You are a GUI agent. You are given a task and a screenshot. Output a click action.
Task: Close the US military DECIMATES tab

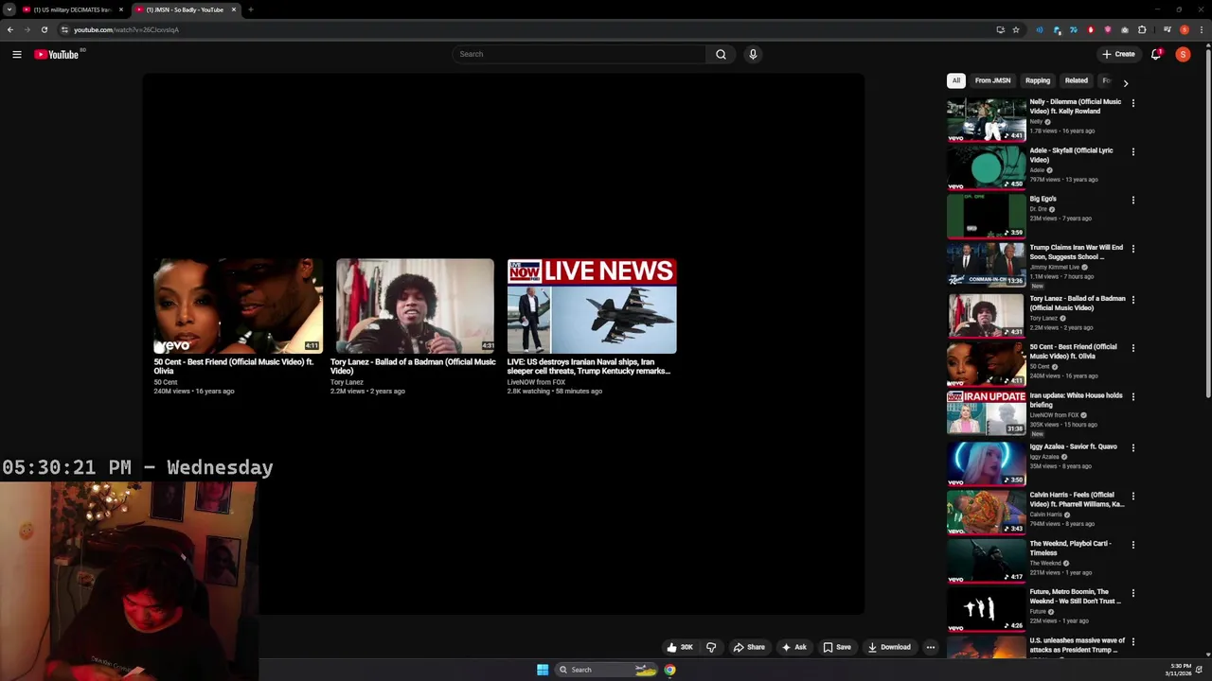[x=121, y=9]
